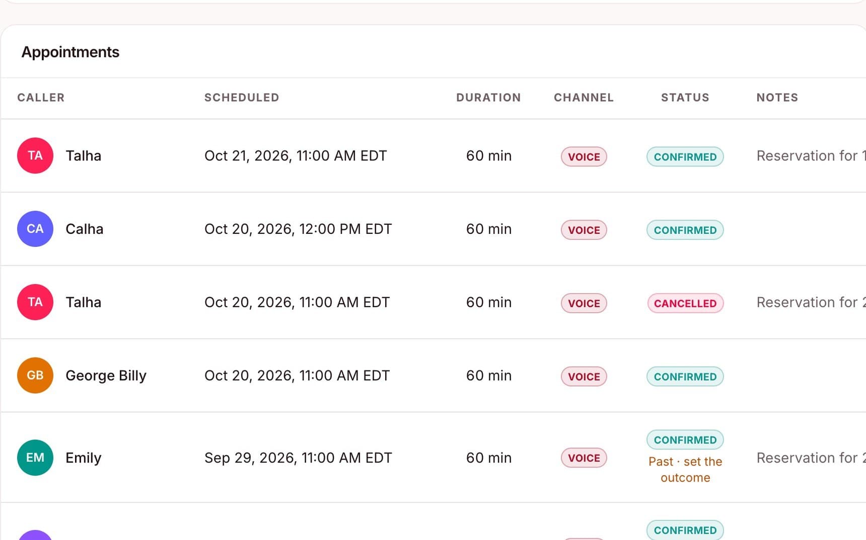The height and width of the screenshot is (540, 866).
Task: Click the 'Past · set the outcome' link
Action: [685, 470]
